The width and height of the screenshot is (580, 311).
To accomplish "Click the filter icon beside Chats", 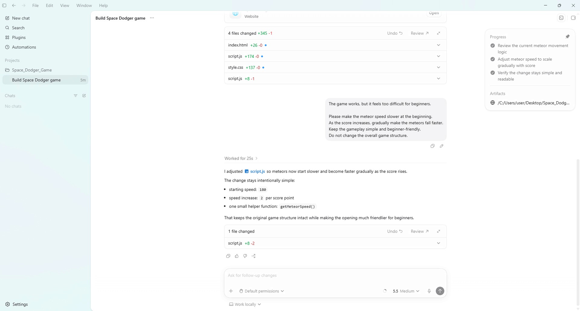I will point(76,96).
